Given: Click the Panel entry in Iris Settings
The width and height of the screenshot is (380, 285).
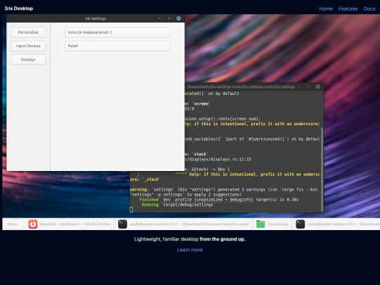Looking at the screenshot, I should 118,46.
